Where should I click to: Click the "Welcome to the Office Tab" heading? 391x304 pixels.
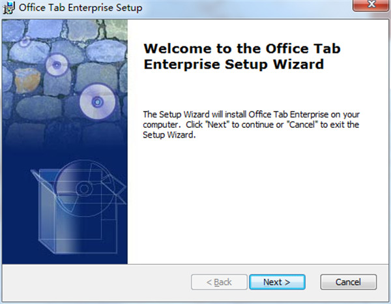point(242,48)
